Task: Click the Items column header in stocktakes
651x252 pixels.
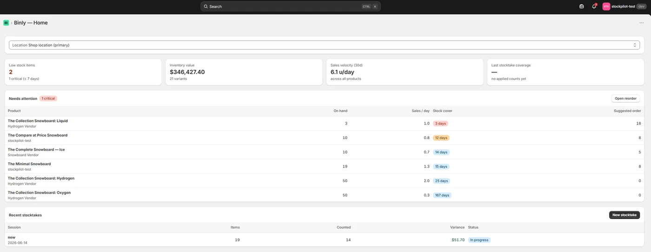Action: [x=235, y=227]
